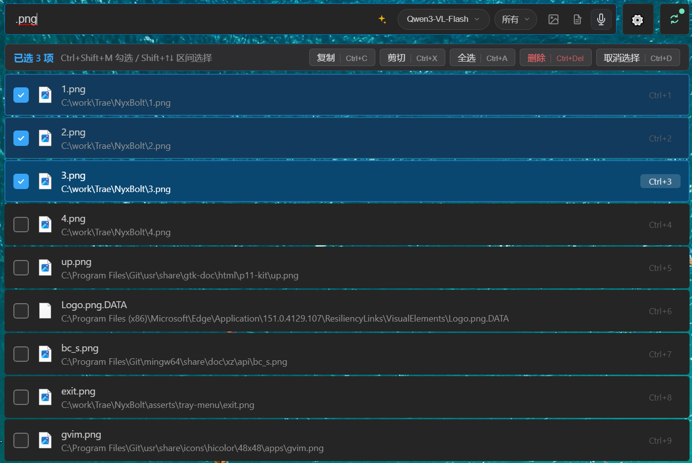Check the checkbox for bc_s.png
692x463 pixels.
(x=21, y=354)
